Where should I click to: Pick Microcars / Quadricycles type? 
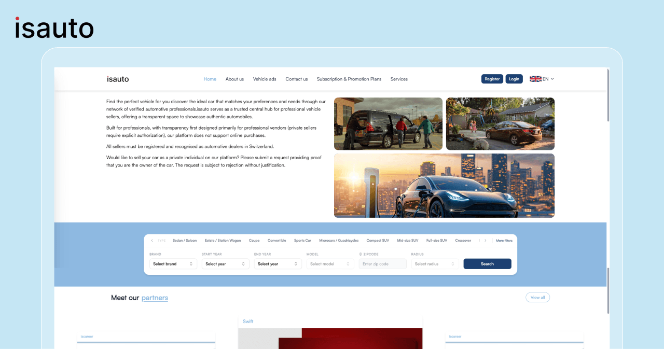coord(339,241)
